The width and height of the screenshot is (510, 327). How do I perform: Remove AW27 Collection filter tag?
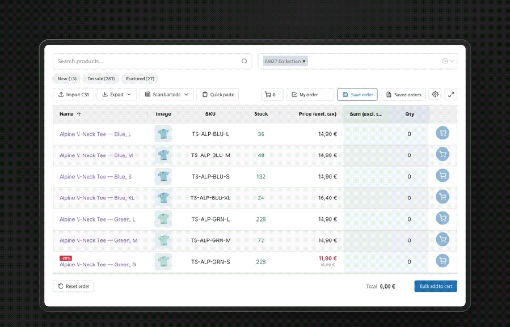(x=304, y=61)
